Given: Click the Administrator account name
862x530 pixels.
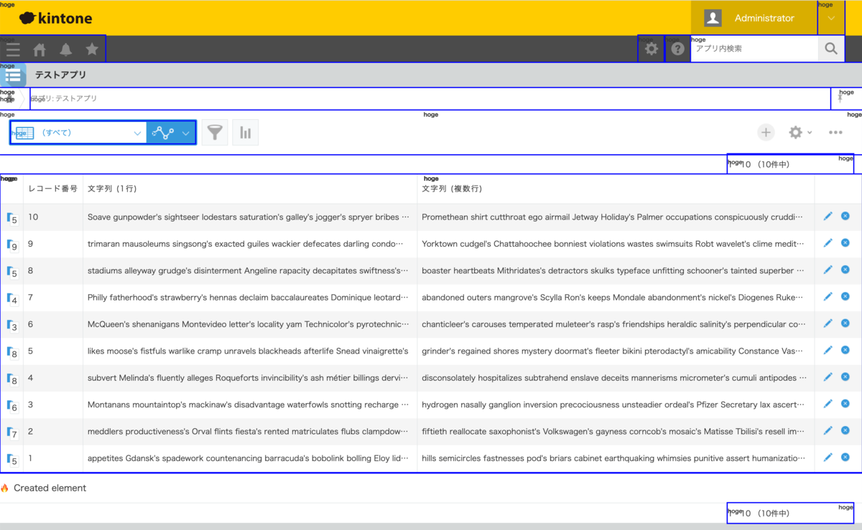Looking at the screenshot, I should [764, 18].
